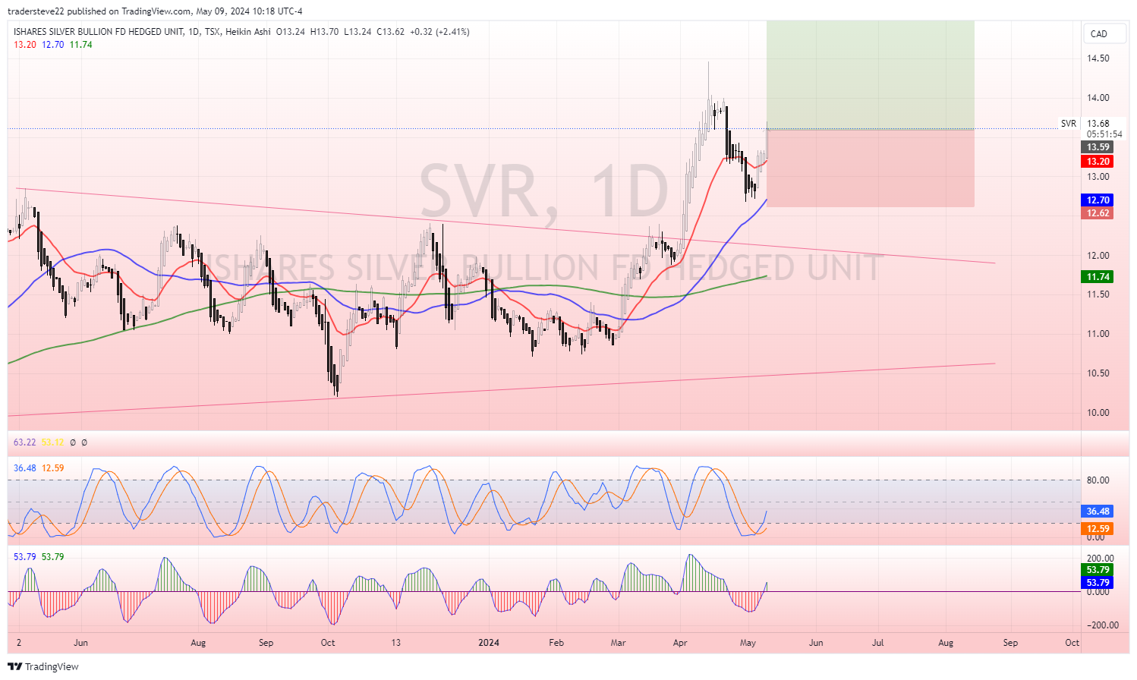
Task: Click the red 13.20 value in the legend
Action: click(25, 45)
